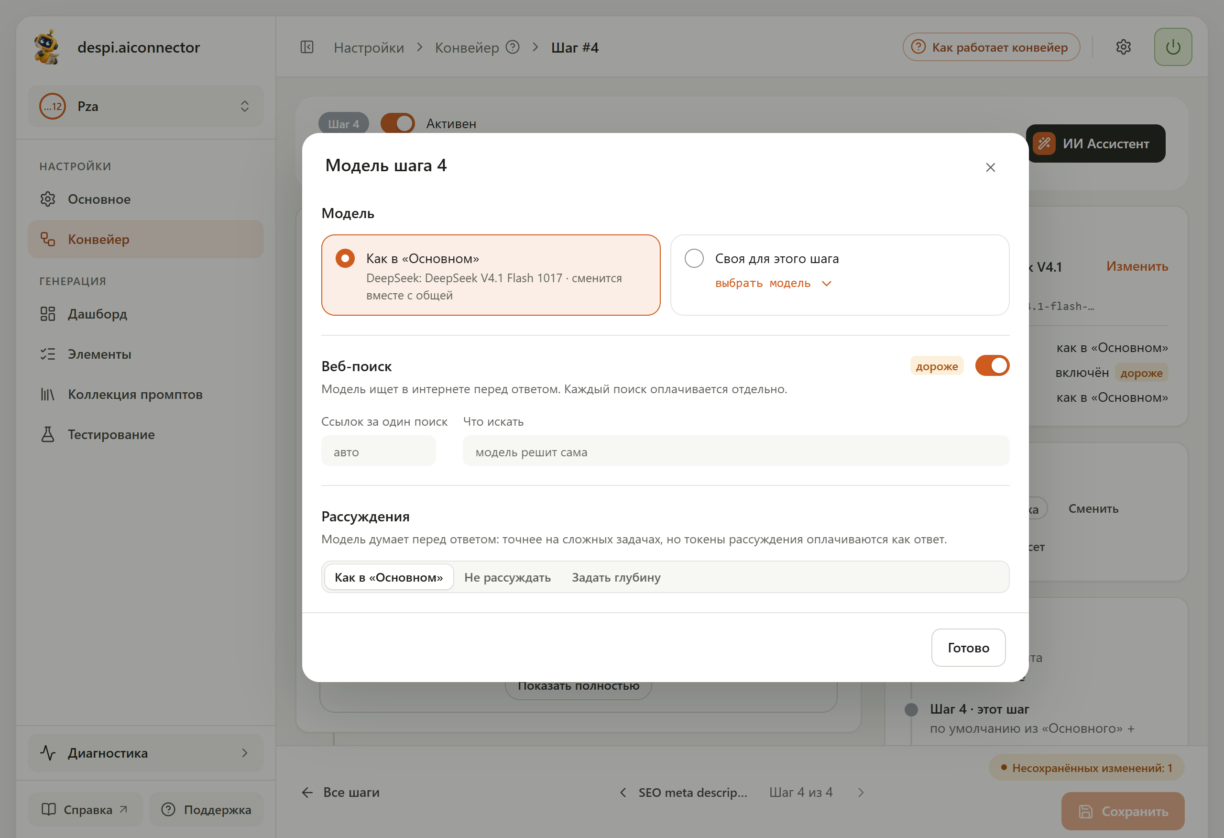Screen dimensions: 1224x838
Task: Select Как в «Основном» reasoning segment
Action: tap(389, 577)
